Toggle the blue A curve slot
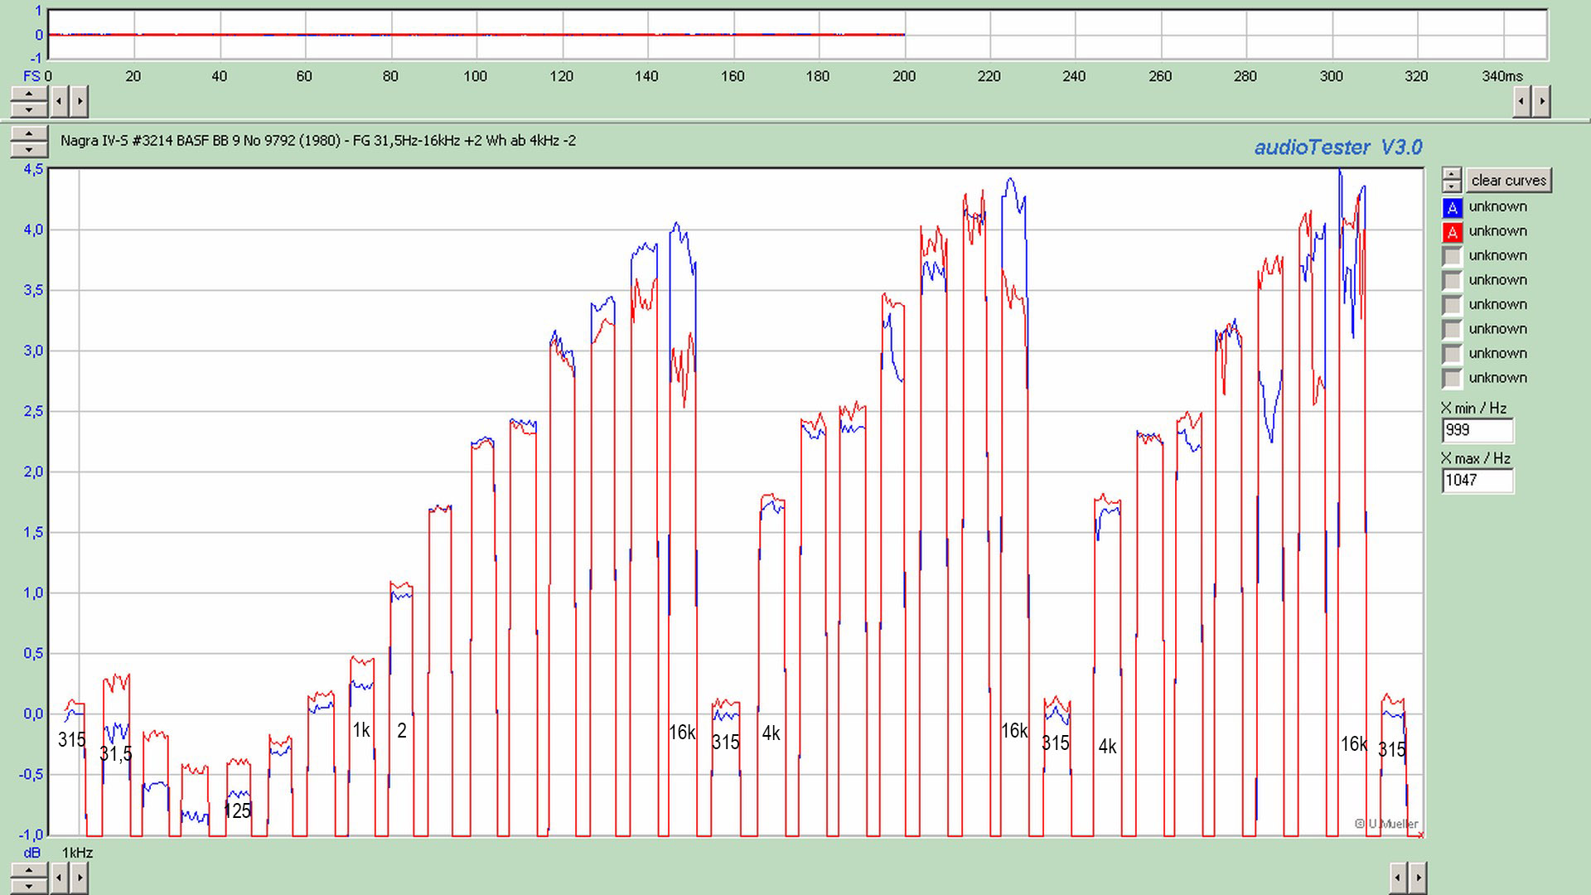 [1452, 207]
